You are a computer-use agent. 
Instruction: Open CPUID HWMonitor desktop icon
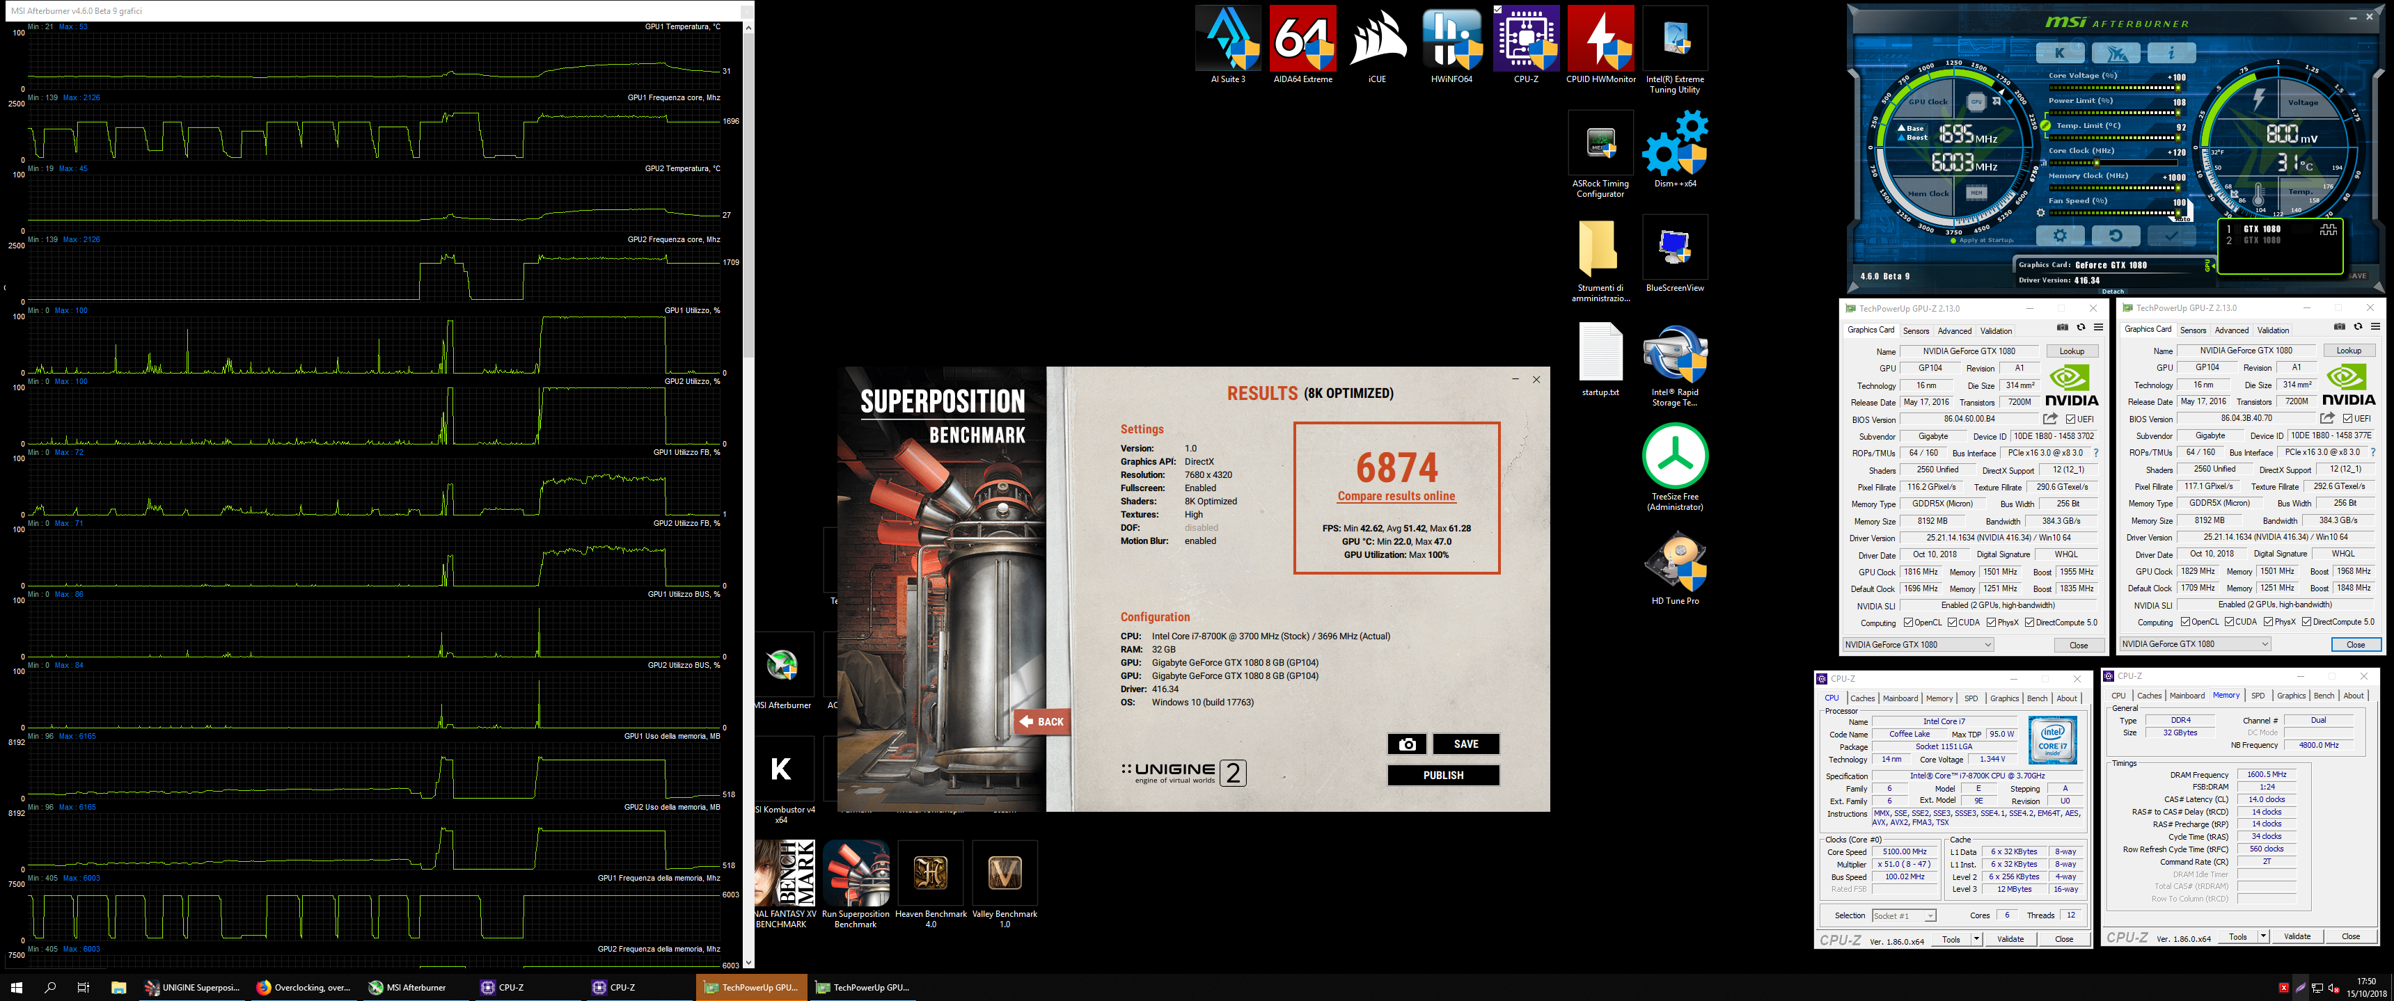point(1600,45)
